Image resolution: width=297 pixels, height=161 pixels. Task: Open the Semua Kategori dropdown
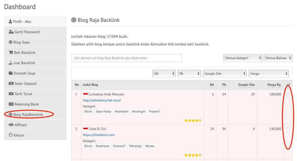[243, 58]
